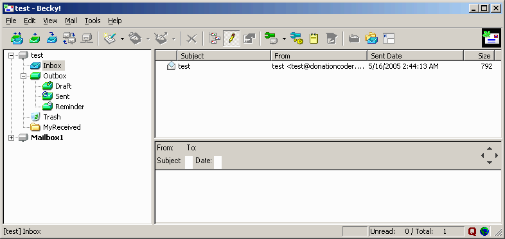This screenshot has width=505, height=239.
Task: Sort messages by Sent Date column
Action: point(415,56)
